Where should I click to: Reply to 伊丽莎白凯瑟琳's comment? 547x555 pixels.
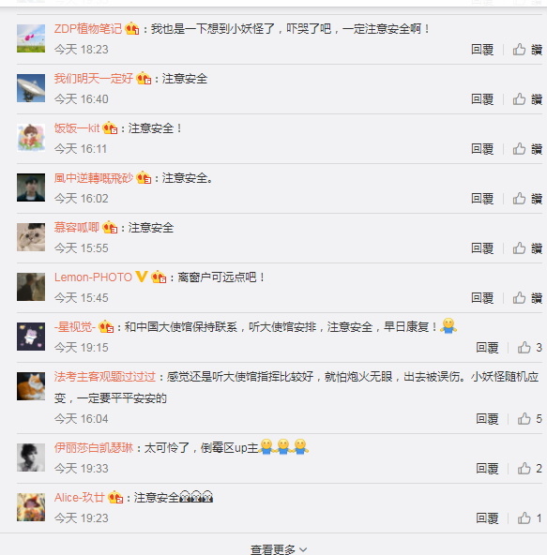pos(487,469)
